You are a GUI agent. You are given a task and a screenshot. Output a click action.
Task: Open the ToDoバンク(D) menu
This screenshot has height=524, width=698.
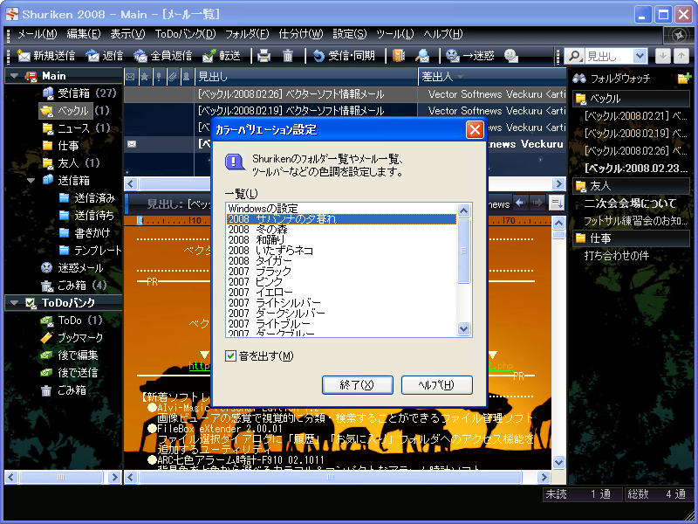click(185, 34)
